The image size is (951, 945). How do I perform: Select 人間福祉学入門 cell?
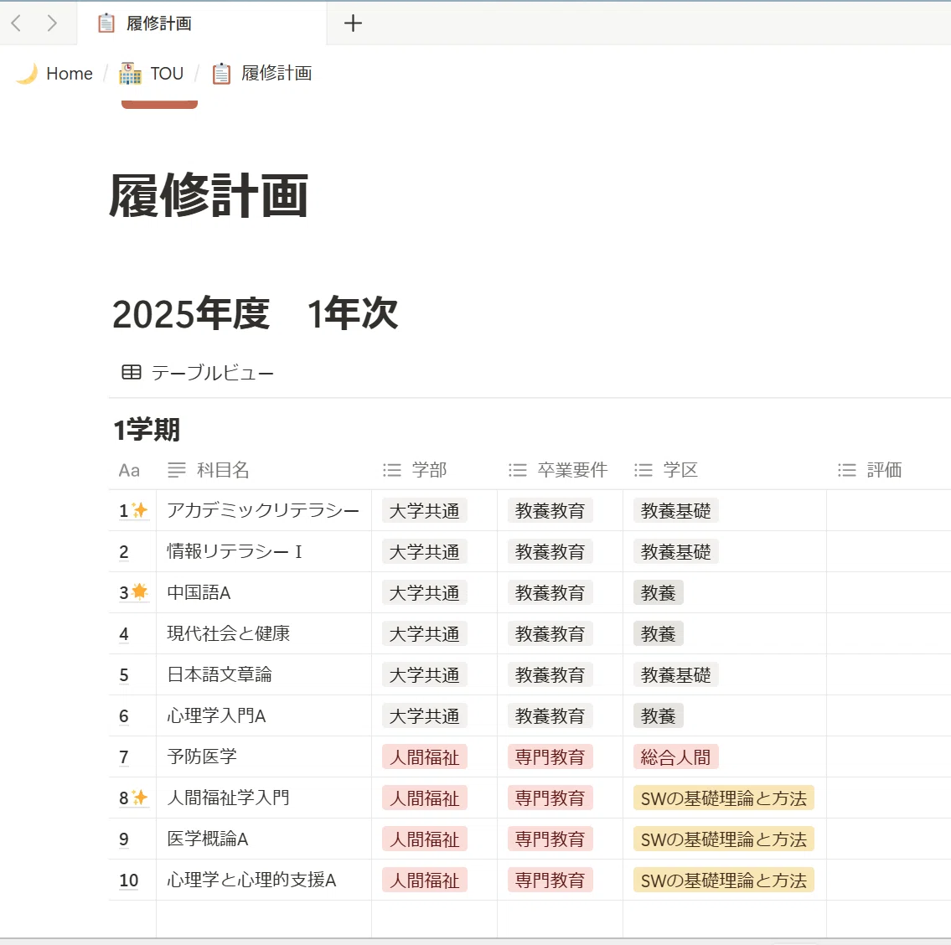click(264, 798)
